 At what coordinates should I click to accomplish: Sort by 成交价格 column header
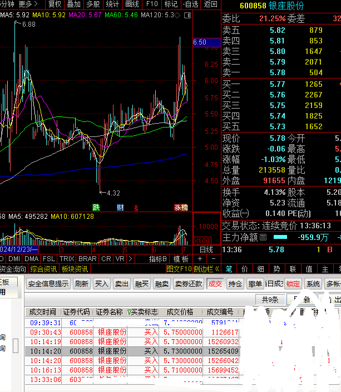180,312
